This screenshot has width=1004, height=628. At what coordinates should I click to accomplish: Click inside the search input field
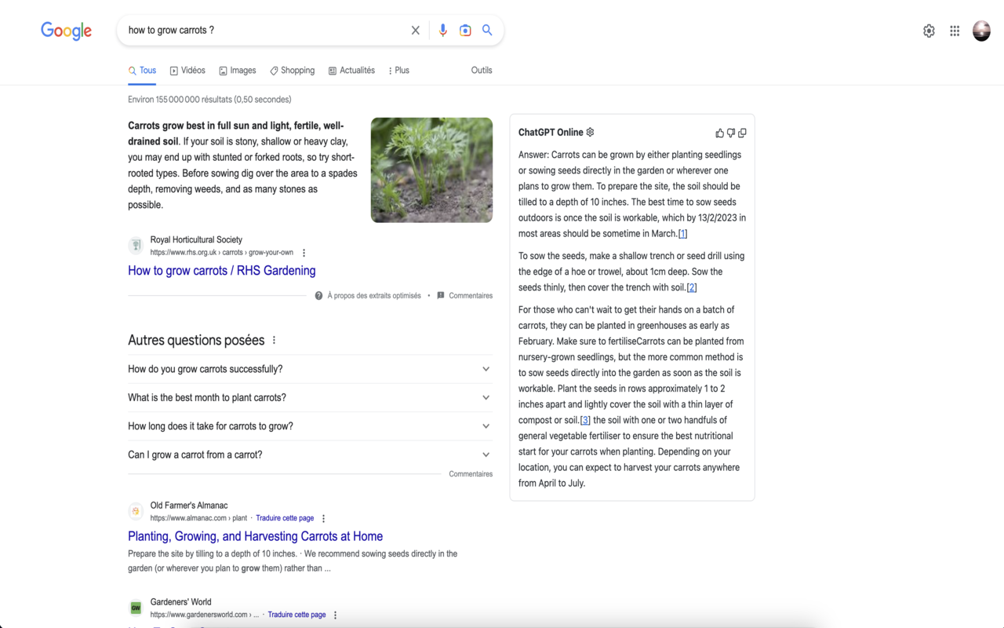coord(267,29)
